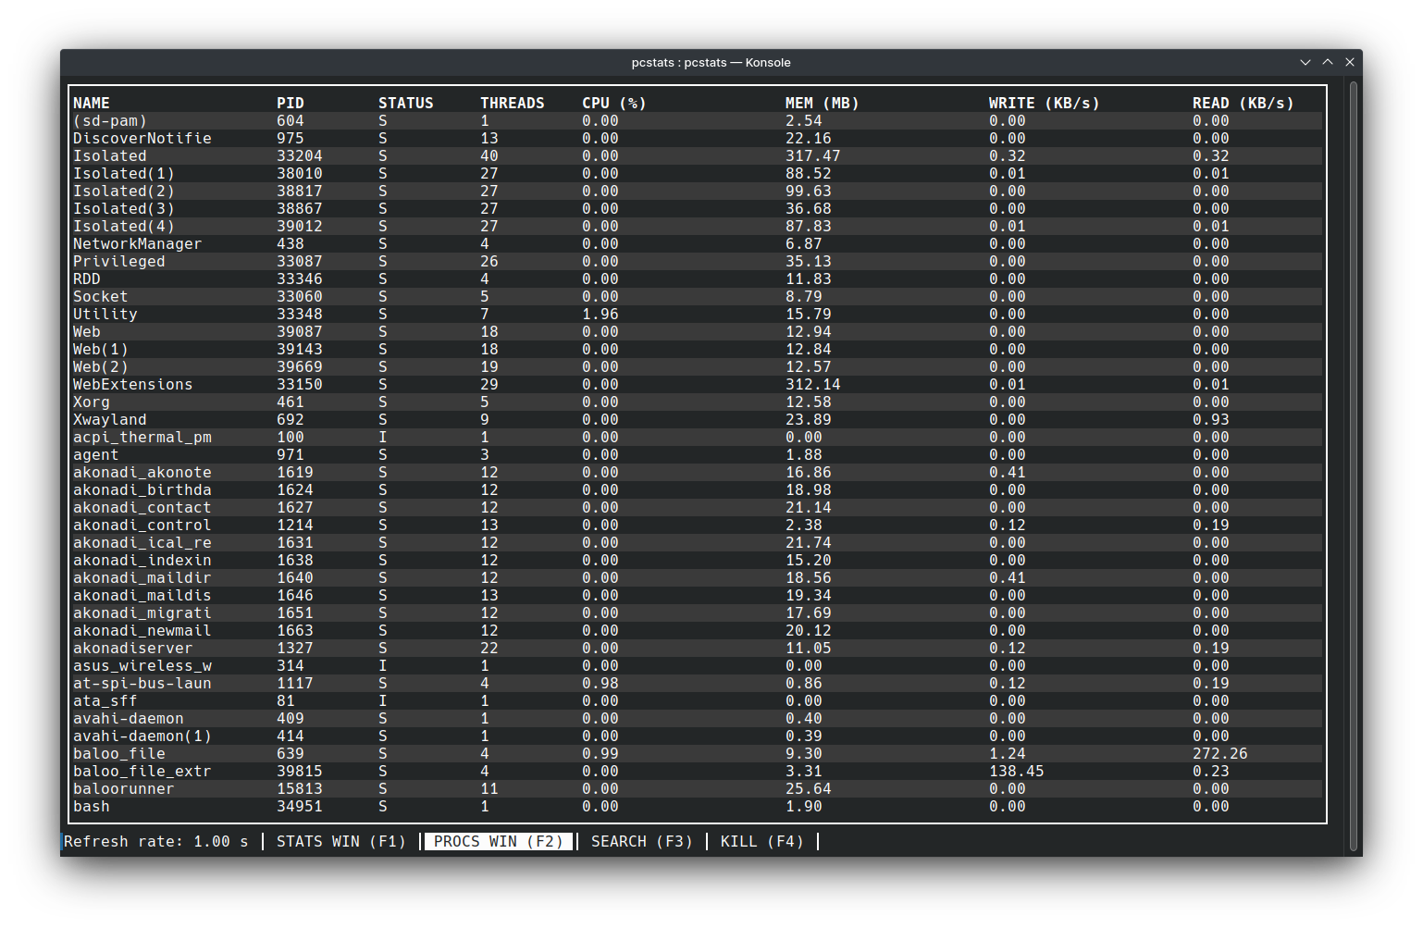Maximize the Konsole window
This screenshot has height=928, width=1423.
(x=1328, y=62)
